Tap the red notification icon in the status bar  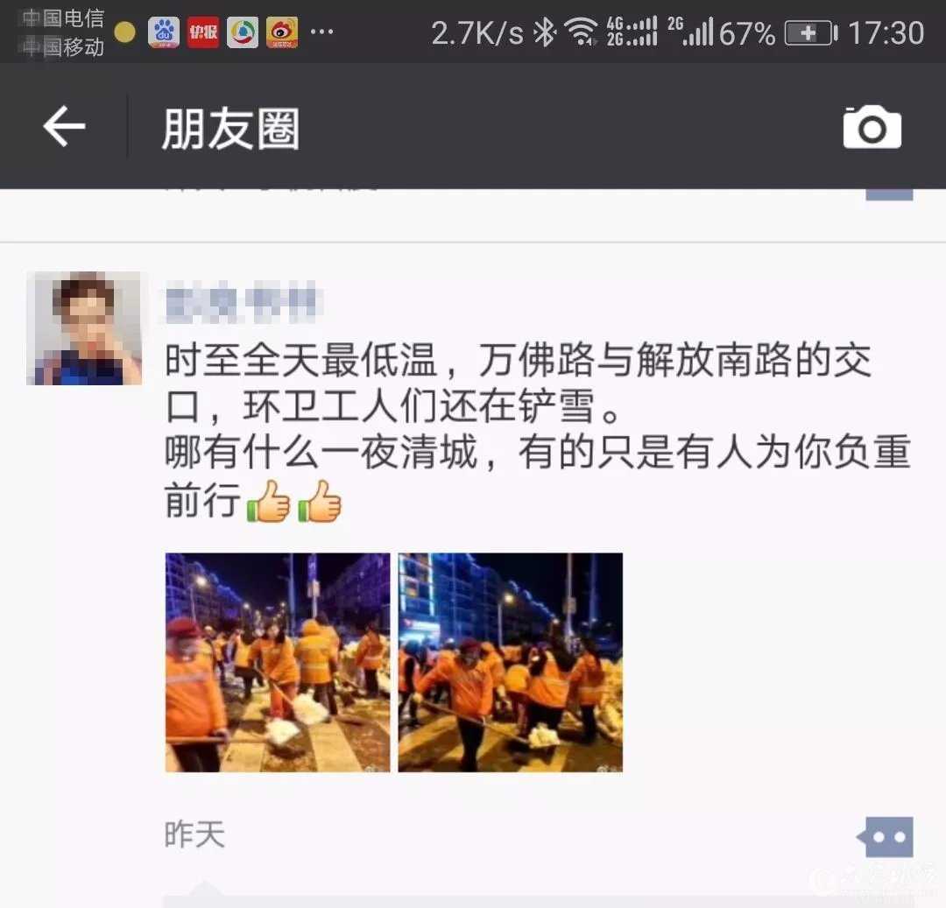(x=202, y=32)
